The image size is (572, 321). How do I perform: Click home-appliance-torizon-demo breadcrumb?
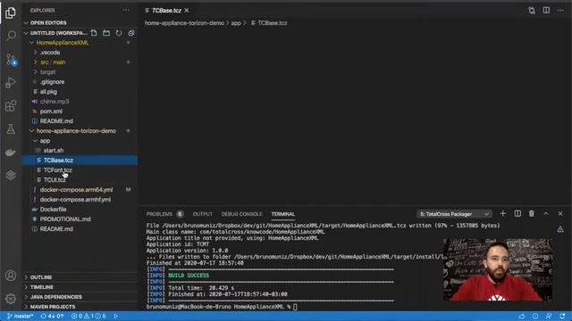(x=184, y=23)
